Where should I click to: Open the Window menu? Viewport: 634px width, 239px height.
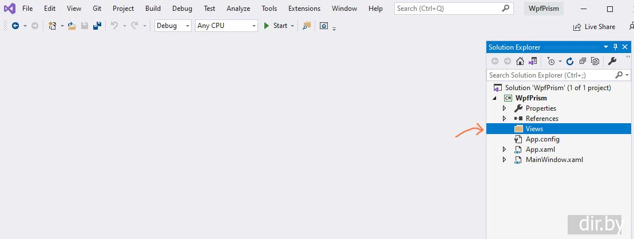point(344,9)
